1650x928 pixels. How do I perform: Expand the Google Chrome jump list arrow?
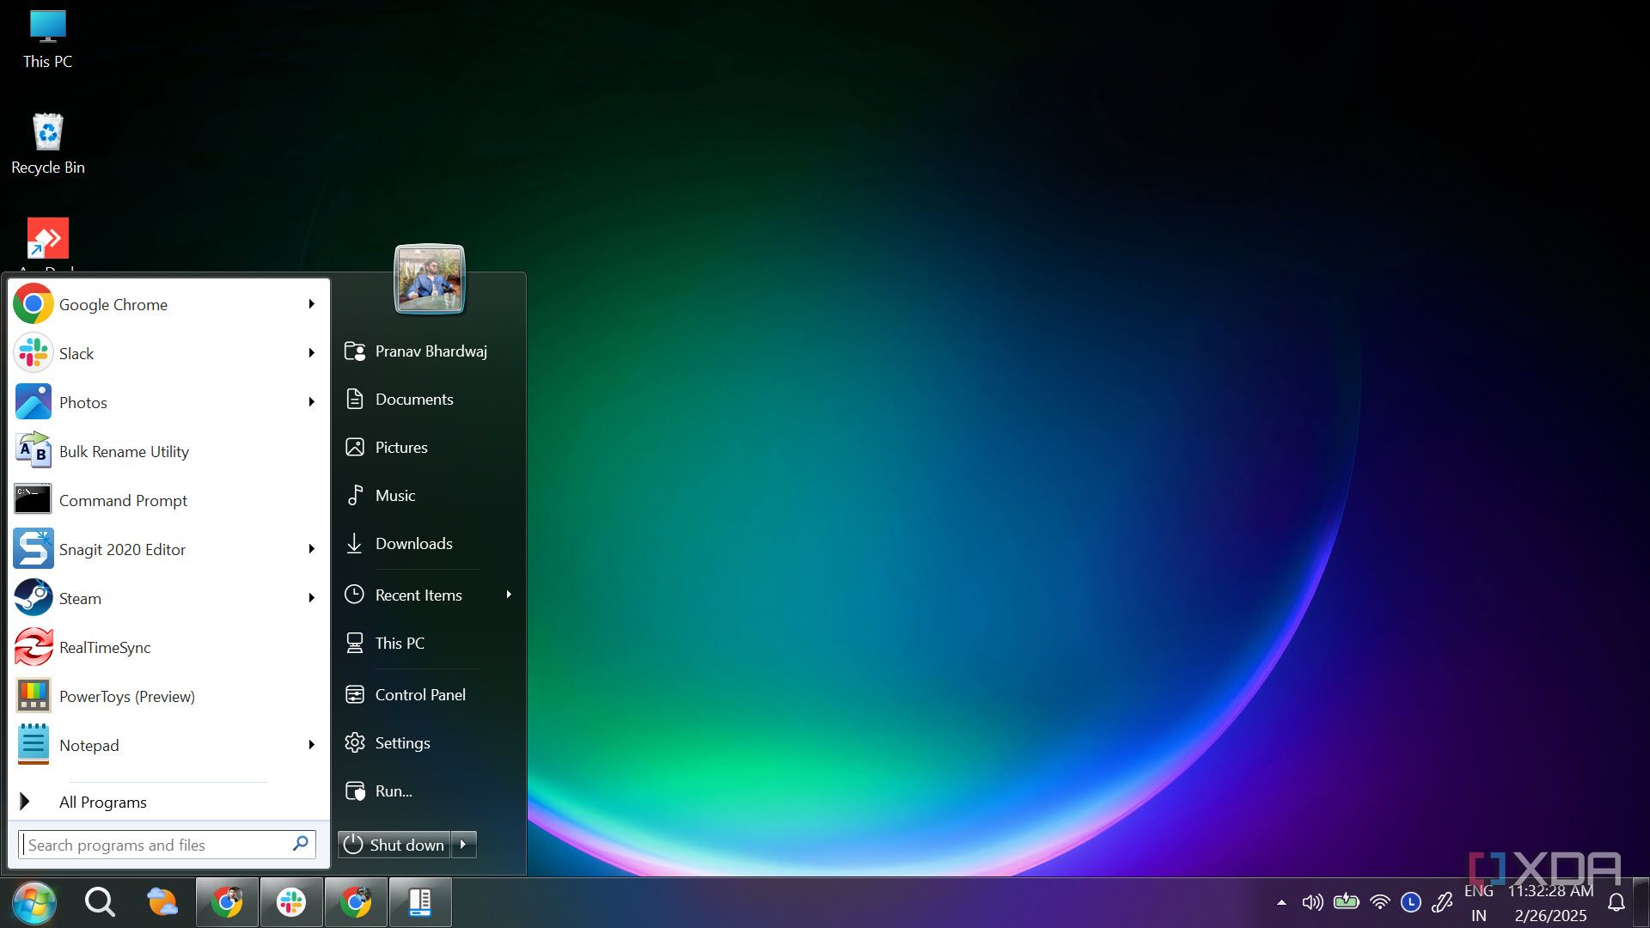click(311, 304)
